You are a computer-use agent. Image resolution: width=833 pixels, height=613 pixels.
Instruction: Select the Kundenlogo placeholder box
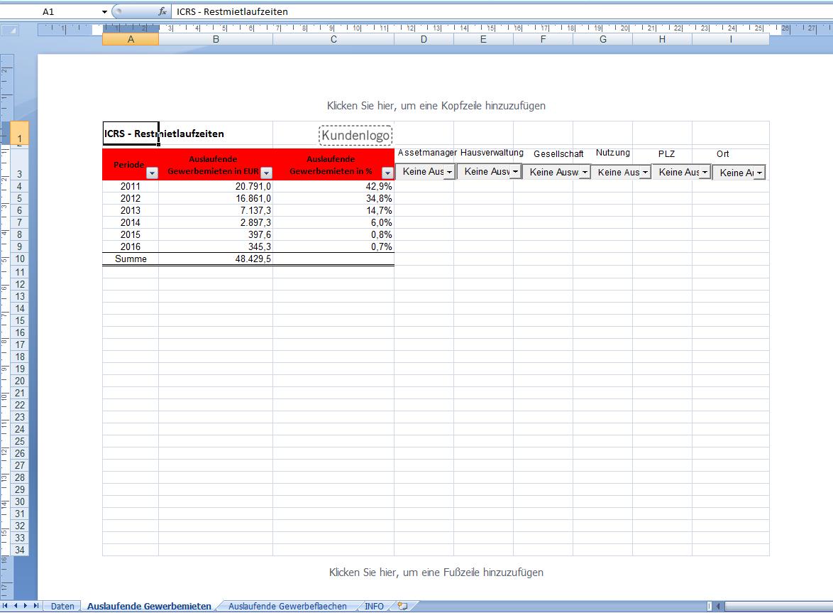(355, 135)
